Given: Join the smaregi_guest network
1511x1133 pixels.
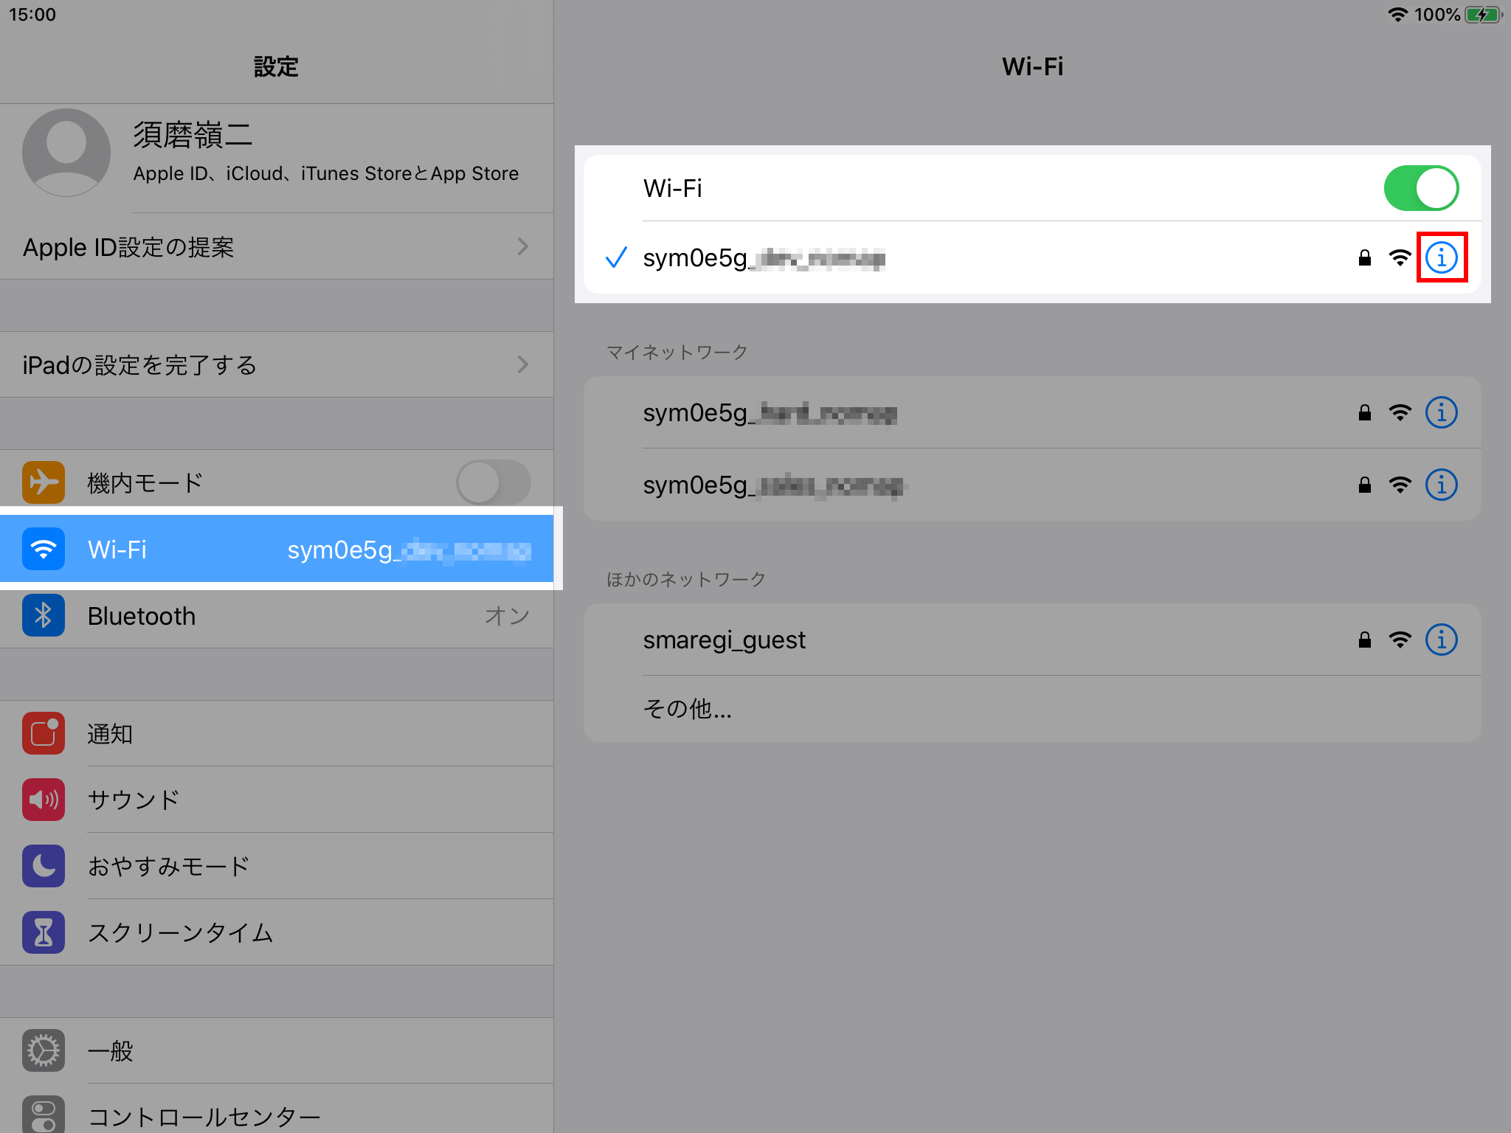Looking at the screenshot, I should [725, 640].
